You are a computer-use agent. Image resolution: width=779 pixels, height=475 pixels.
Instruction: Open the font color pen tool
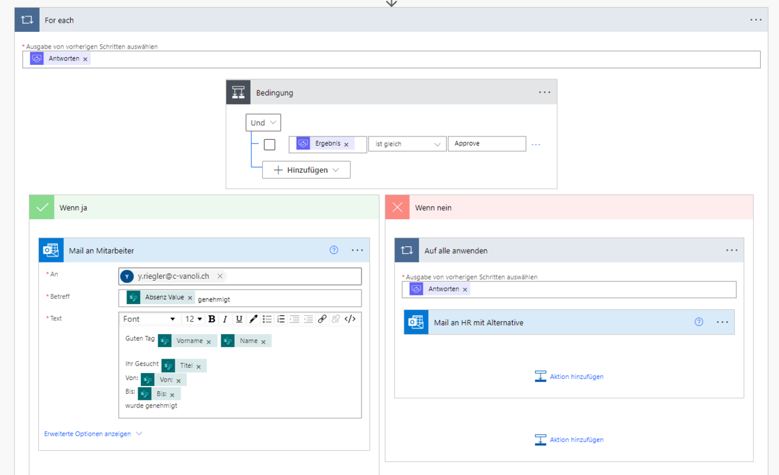click(x=253, y=319)
